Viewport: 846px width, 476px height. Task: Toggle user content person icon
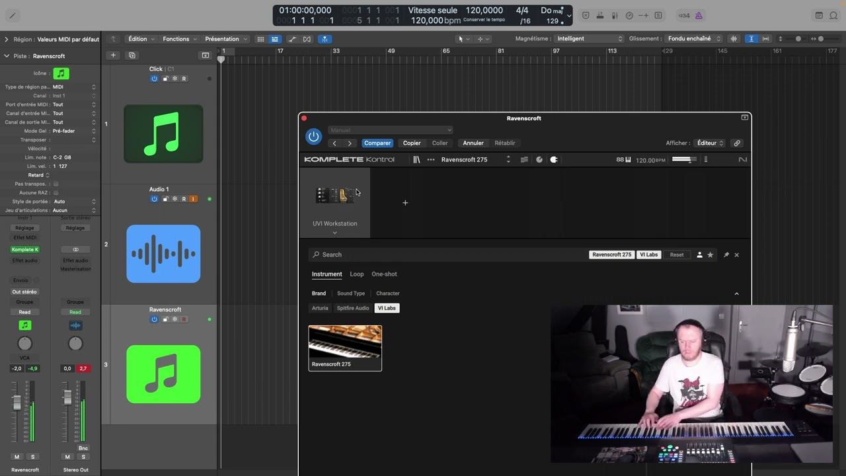[x=699, y=255]
